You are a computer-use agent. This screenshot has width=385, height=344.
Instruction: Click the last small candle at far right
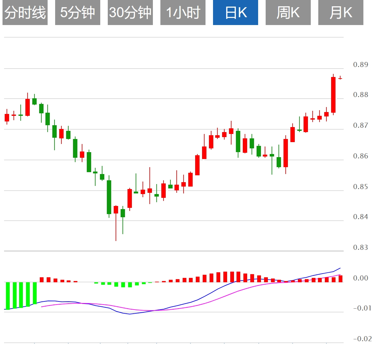pyautogui.click(x=340, y=78)
